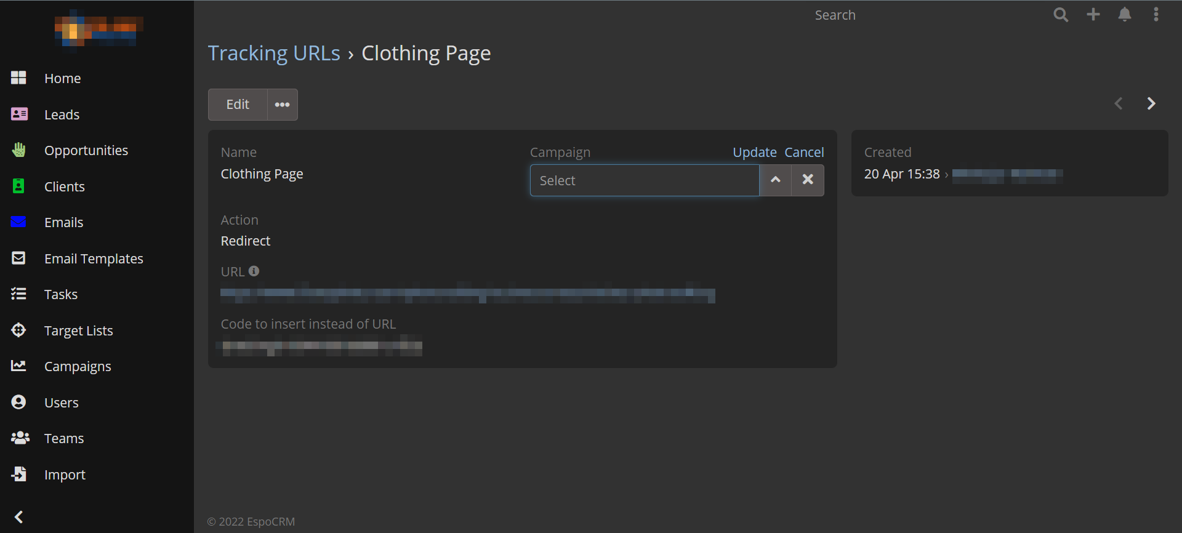This screenshot has width=1182, height=533.
Task: Go to Tracking URLs breadcrumb
Action: click(274, 54)
